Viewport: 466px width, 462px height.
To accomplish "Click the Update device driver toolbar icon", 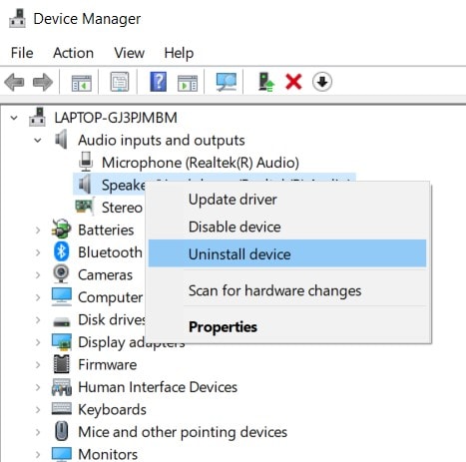I will tap(266, 82).
